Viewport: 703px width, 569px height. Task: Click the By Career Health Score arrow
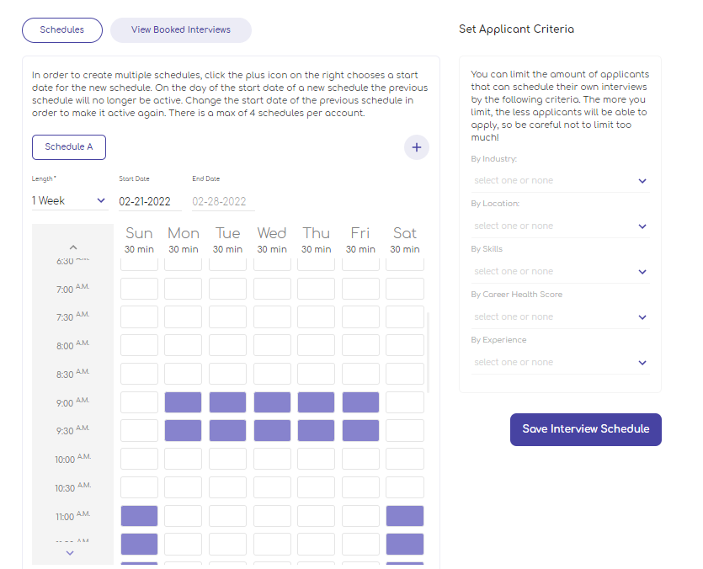[642, 316]
